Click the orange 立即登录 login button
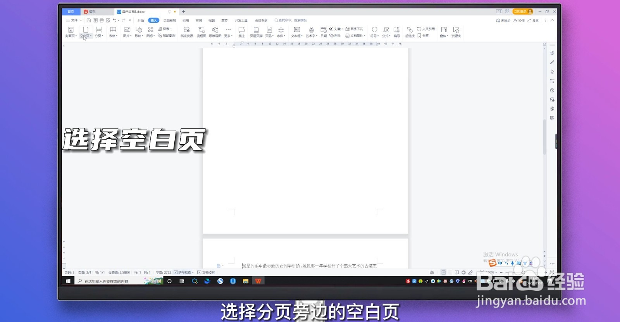This screenshot has height=322, width=620. tap(523, 12)
